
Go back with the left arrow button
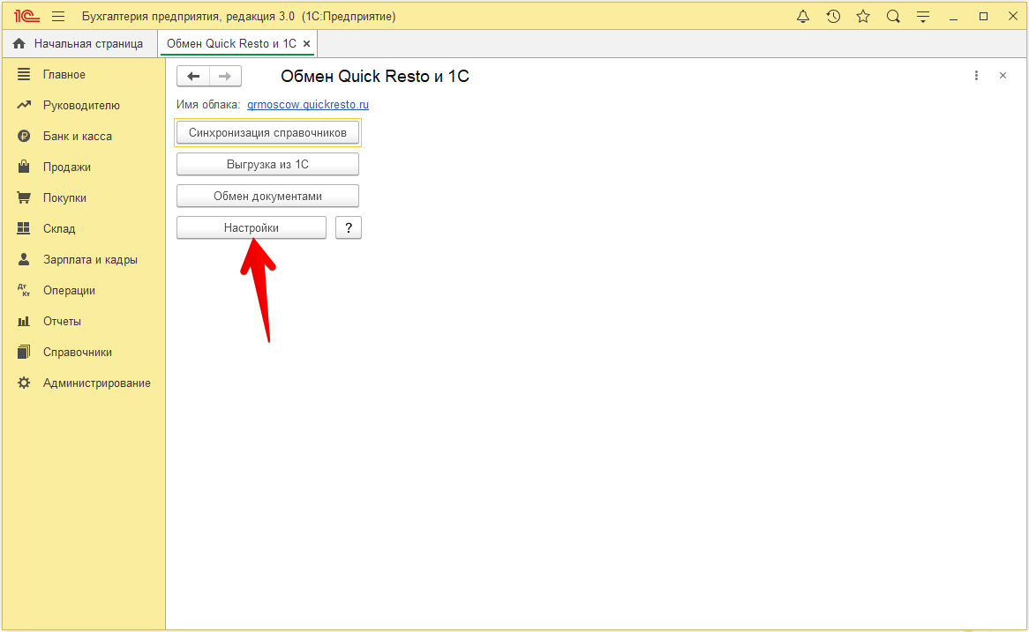193,76
